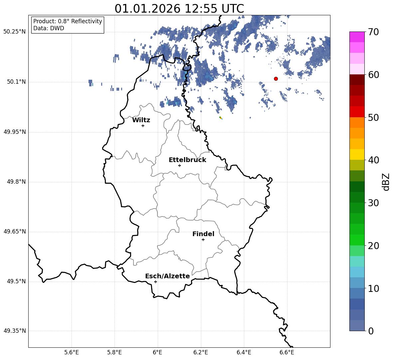Click the 50.1°N latitude label
394x359 pixels.
point(17,82)
